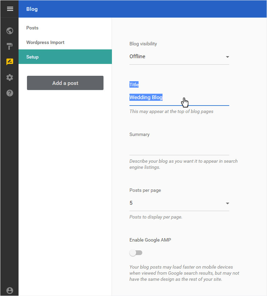Open the account profile icon

coord(9,291)
